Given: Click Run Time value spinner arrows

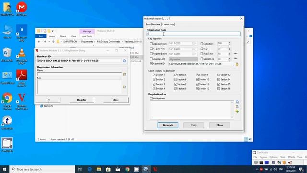Looking at the screenshot, I should [x=229, y=54].
